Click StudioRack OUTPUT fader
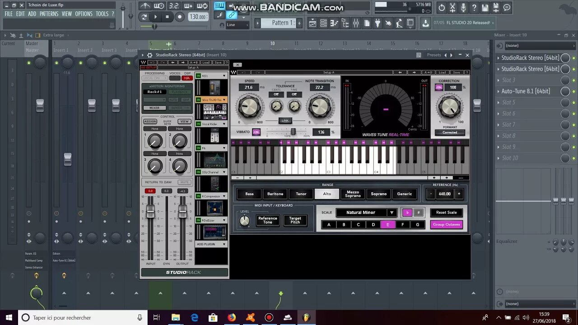This screenshot has height=325, width=578. (x=182, y=211)
